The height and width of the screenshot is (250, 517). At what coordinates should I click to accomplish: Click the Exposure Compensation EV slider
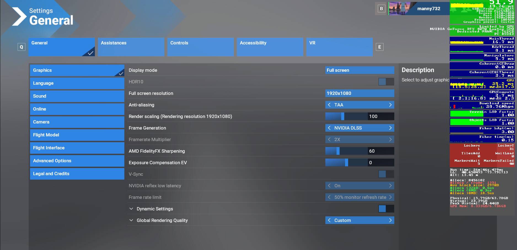pyautogui.click(x=346, y=163)
